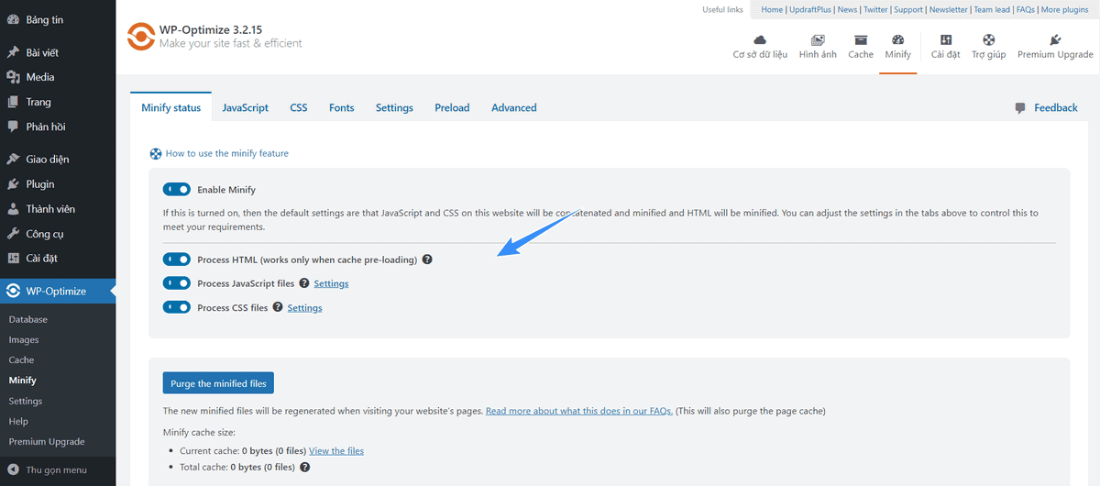1100x486 pixels.
Task: Switch to the Minify status tab
Action: pyautogui.click(x=170, y=107)
